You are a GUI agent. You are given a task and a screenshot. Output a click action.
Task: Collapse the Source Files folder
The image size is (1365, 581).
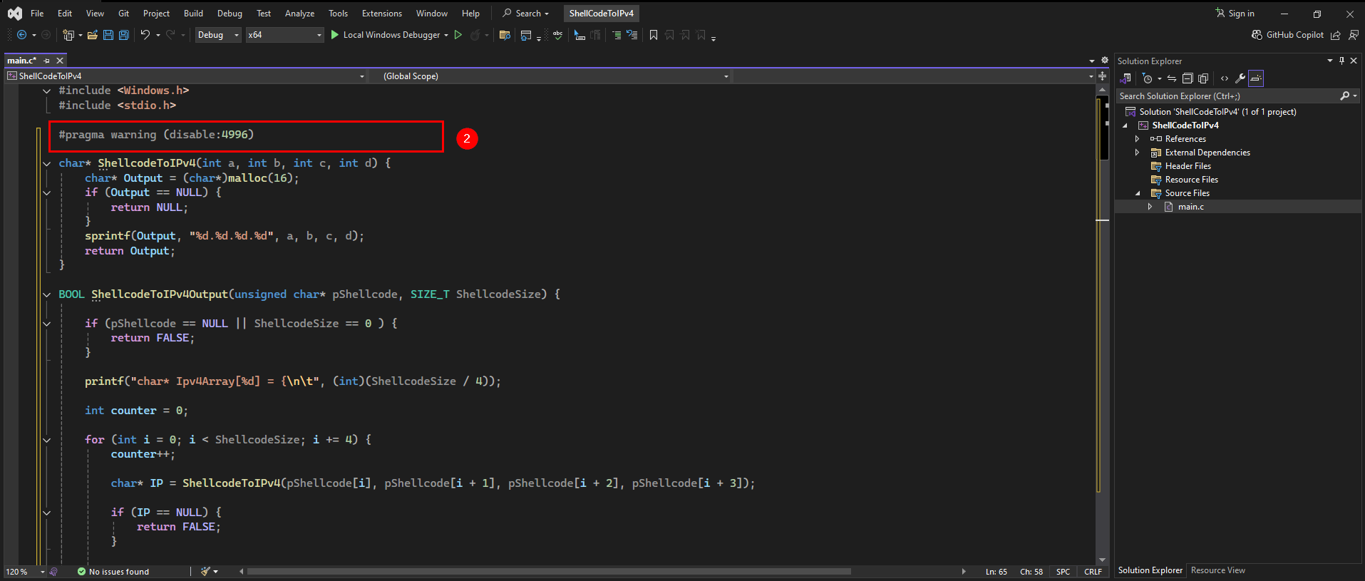point(1138,193)
